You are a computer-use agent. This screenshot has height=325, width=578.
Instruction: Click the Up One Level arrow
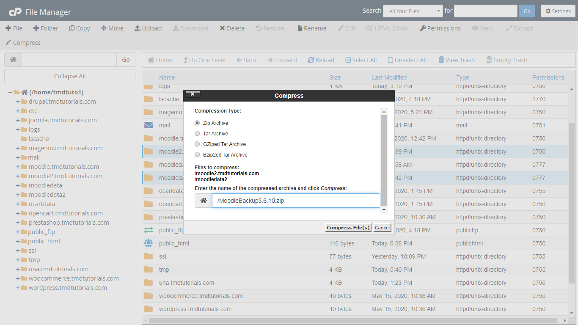pyautogui.click(x=185, y=60)
